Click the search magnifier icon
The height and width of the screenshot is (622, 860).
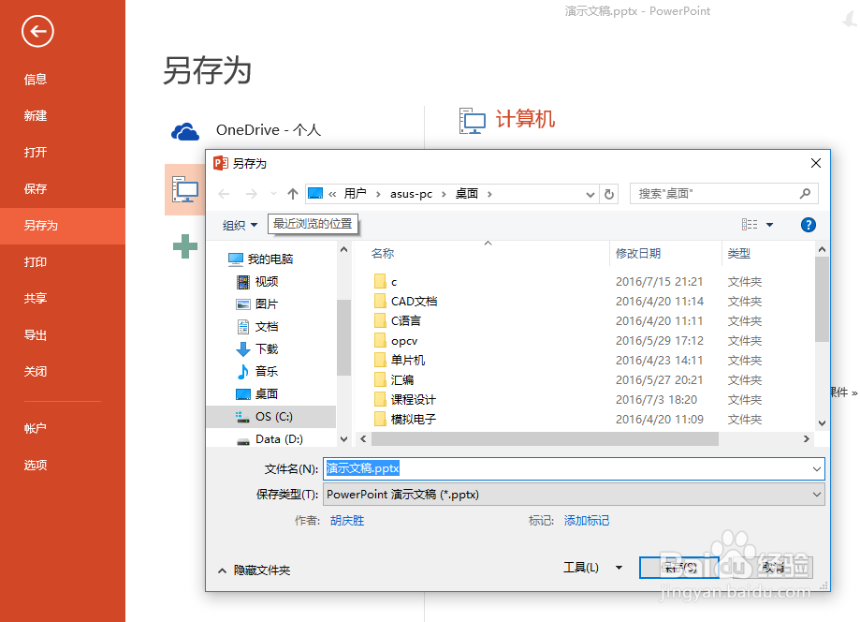805,194
